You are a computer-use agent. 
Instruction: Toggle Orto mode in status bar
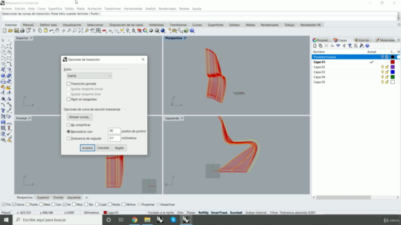[180, 212]
